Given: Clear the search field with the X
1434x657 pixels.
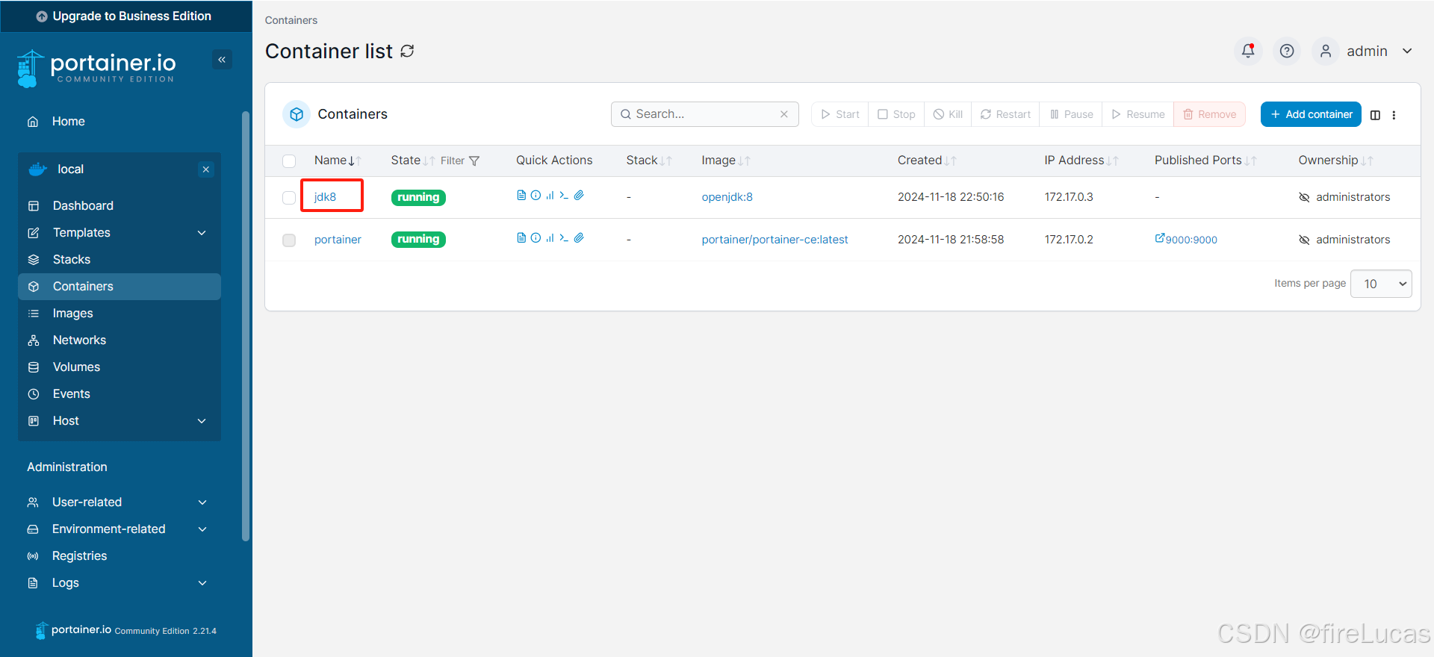Looking at the screenshot, I should [x=784, y=114].
